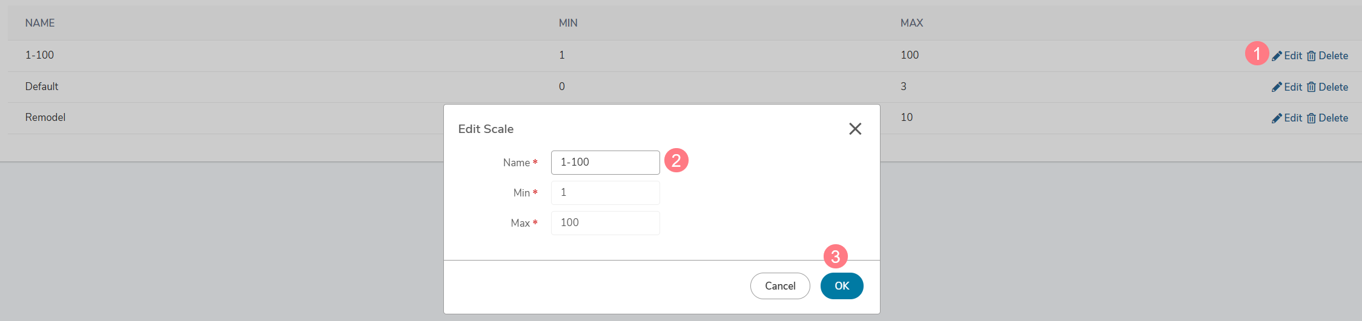Click the Edit Scale dialog title
1362x321 pixels.
(486, 129)
